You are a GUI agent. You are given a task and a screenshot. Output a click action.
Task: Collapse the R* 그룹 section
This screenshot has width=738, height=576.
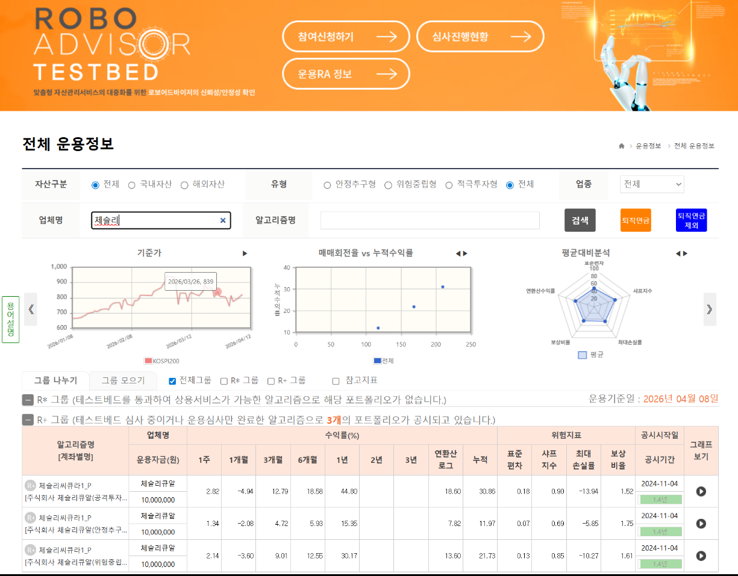[28, 400]
